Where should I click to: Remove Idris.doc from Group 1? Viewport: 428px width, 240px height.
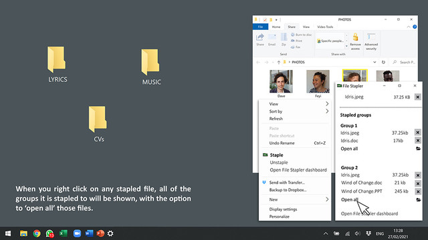tap(417, 141)
